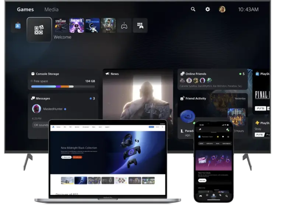Screen dimensions: 283x212
Task: Switch to Subscriptions tab in phone app
Action: (227, 143)
